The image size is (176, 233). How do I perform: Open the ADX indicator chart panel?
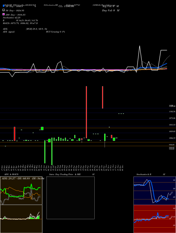[x=21, y=191]
